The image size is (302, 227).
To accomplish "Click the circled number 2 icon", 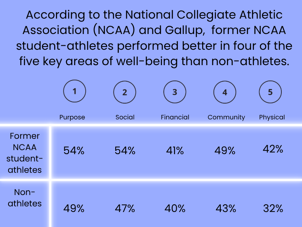I will pyautogui.click(x=125, y=92).
